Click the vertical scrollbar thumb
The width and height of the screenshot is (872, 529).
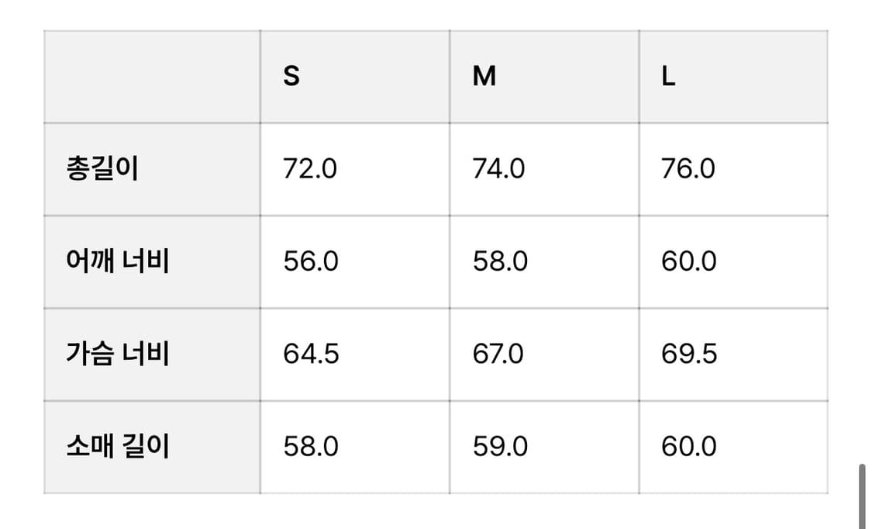click(862, 496)
